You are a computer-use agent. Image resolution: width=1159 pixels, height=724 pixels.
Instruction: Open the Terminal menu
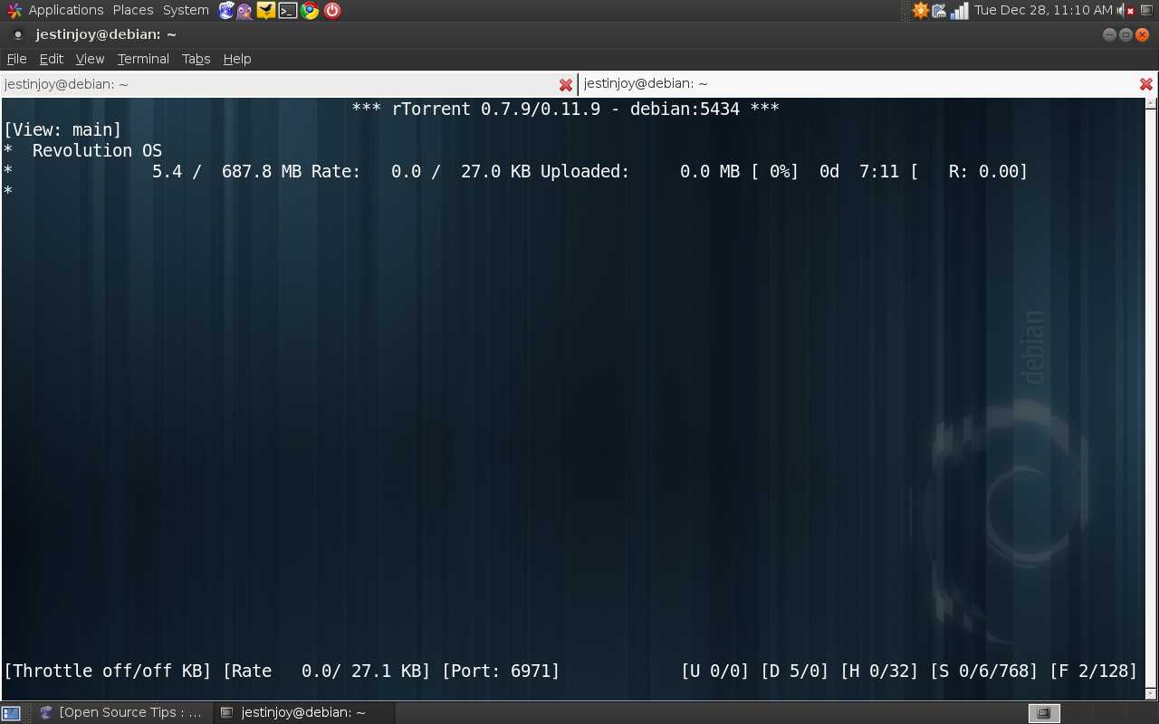click(143, 59)
